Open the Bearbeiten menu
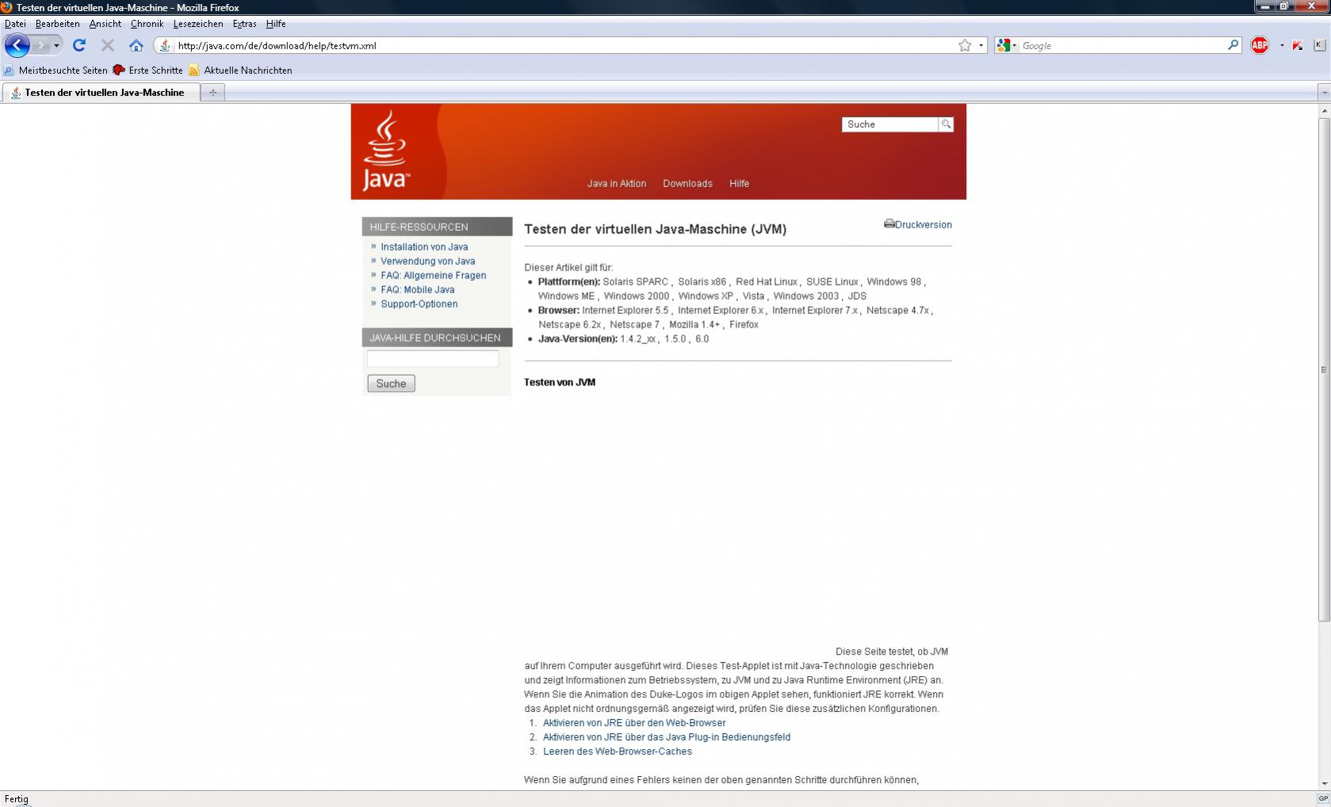The height and width of the screenshot is (807, 1331). 57,24
